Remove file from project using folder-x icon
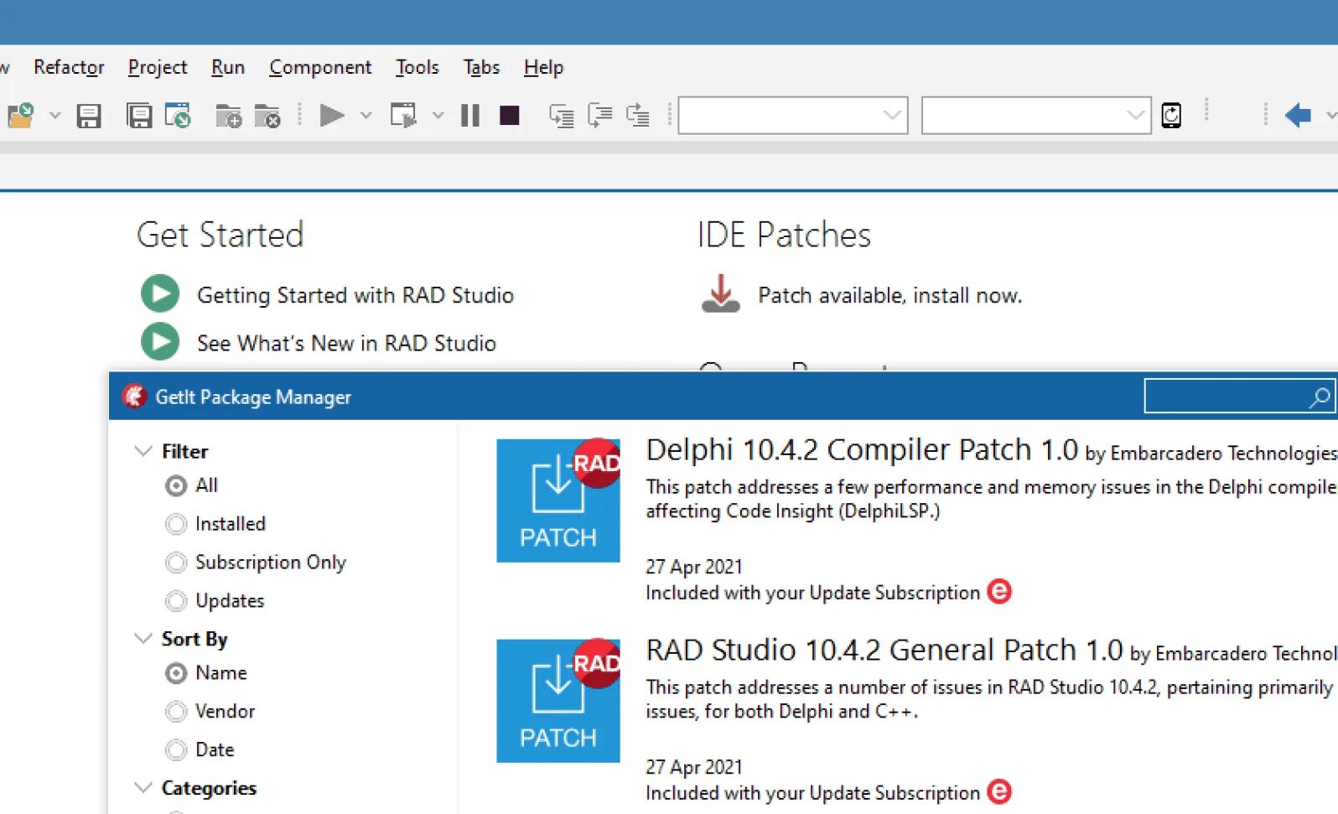Viewport: 1338px width, 814px height. coord(267,116)
